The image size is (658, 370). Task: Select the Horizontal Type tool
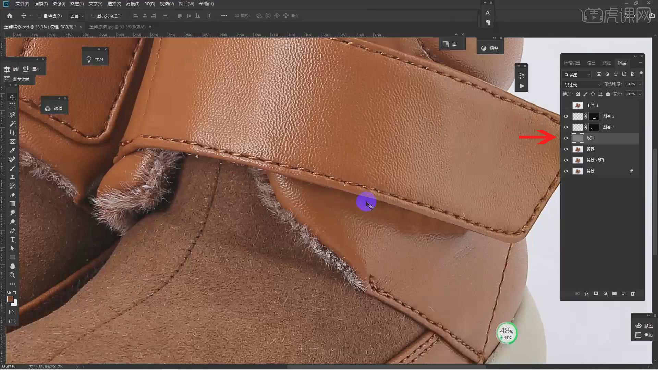[x=12, y=239]
